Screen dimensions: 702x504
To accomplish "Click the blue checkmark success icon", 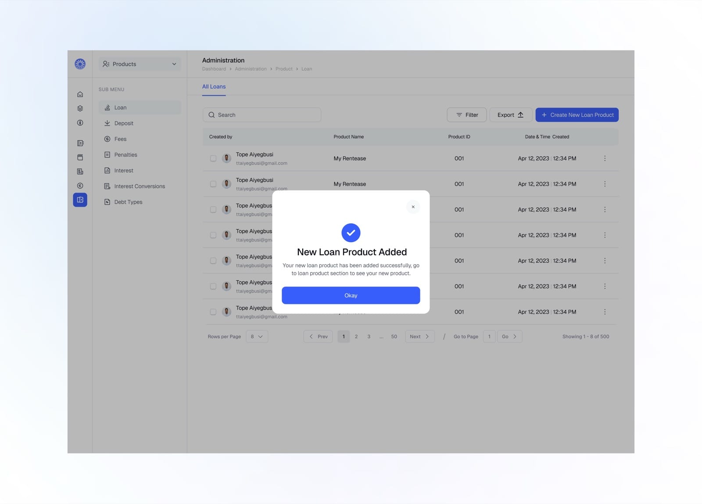I will pyautogui.click(x=351, y=233).
